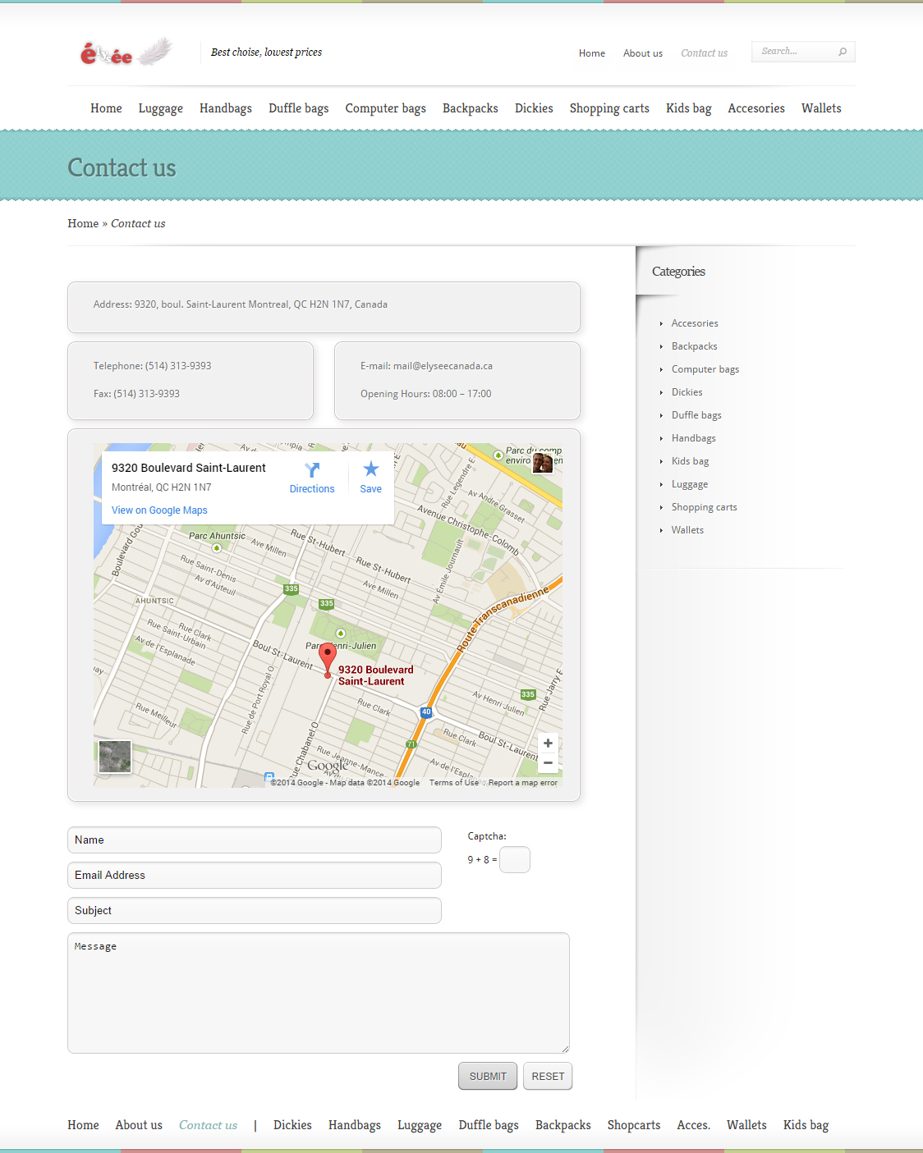The image size is (923, 1153).
Task: Open Wallets in Categories sidebar
Action: 687,530
